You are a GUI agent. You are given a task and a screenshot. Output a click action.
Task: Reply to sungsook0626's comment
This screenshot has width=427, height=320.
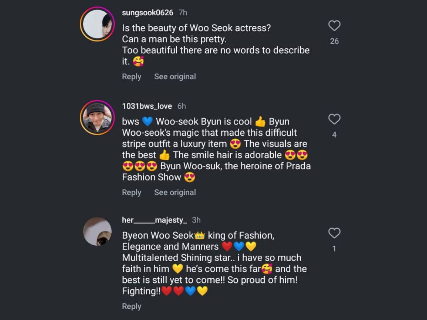tap(131, 76)
